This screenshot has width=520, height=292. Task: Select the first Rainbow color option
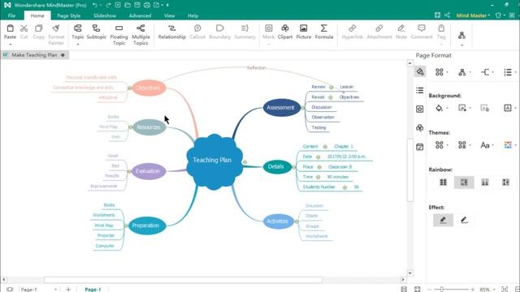[443, 182]
